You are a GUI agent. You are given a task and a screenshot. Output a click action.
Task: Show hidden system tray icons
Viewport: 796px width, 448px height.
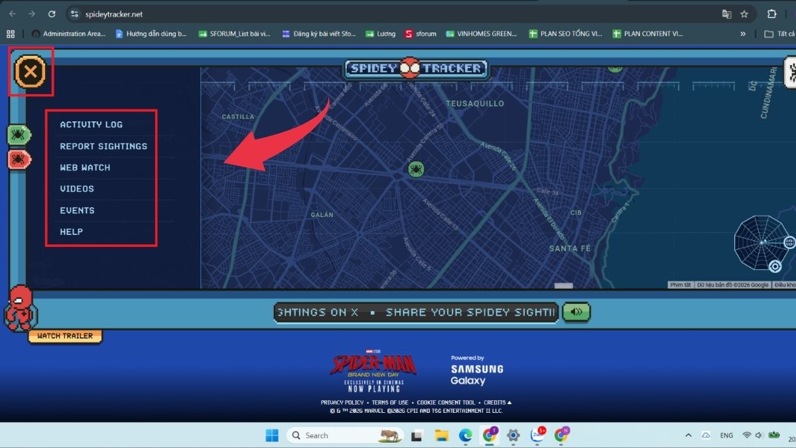pyautogui.click(x=689, y=435)
